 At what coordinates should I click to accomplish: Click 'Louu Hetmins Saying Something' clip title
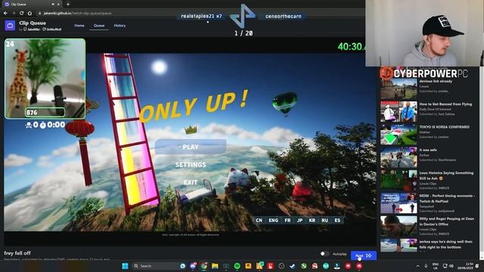coord(446,175)
